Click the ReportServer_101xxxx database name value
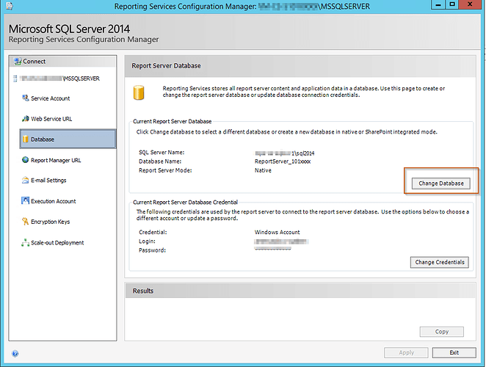This screenshot has height=367, width=486. click(283, 161)
